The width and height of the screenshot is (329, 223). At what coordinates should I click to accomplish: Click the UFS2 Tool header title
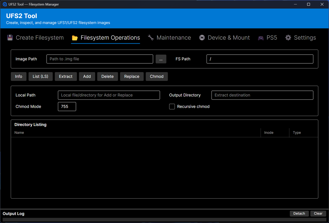pyautogui.click(x=22, y=16)
